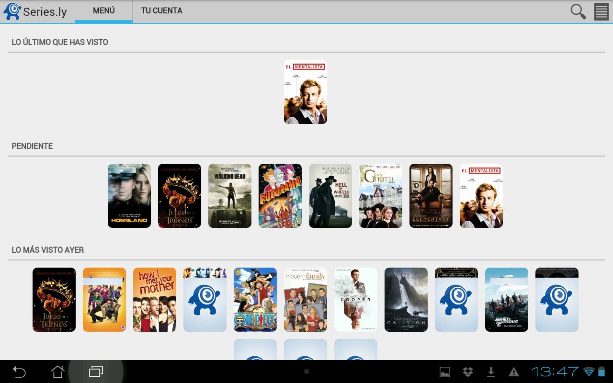Open the Futurama poster
The image size is (613, 383).
(280, 196)
